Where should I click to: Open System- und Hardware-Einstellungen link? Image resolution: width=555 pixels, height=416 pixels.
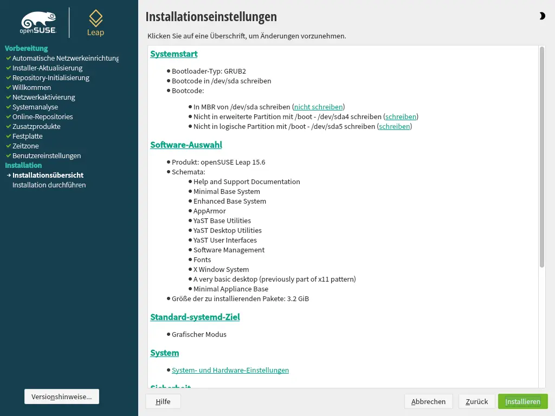point(230,370)
